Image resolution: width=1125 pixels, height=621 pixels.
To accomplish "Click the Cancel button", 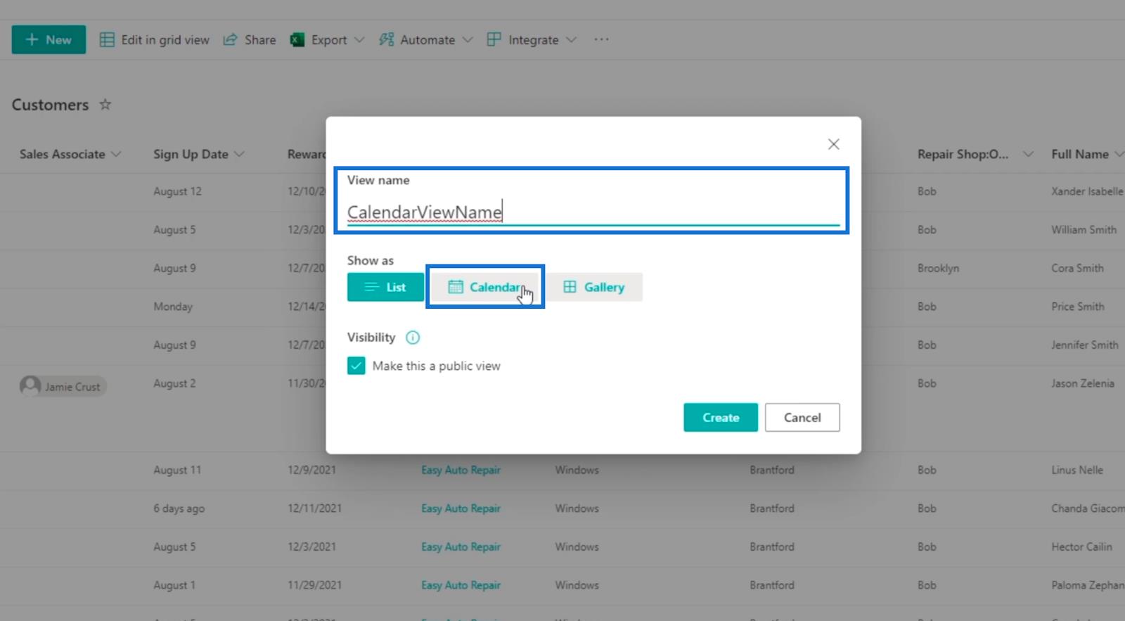I will tap(802, 417).
